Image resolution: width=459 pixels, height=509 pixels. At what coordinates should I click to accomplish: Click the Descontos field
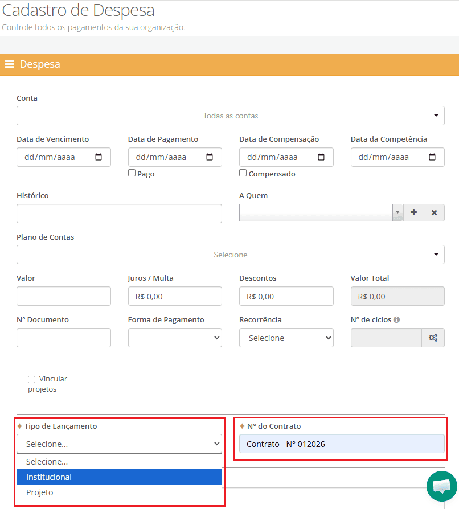click(286, 296)
